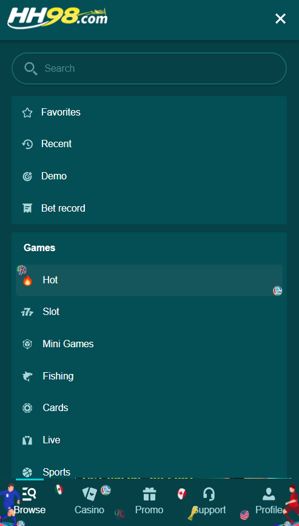The width and height of the screenshot is (299, 526).
Task: Click the search magnifier icon
Action: (31, 69)
